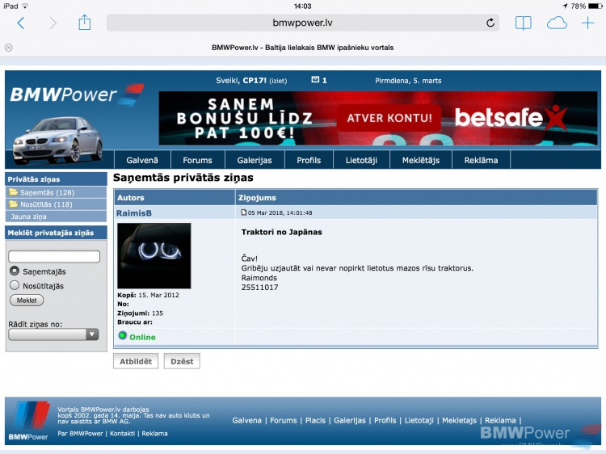Screen dimensions: 606x454
Task: Open a new tab with plus icon
Action: point(588,23)
